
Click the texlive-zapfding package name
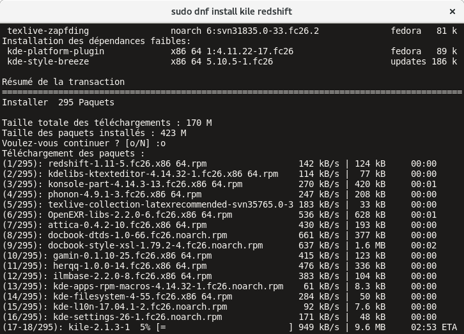(x=49, y=31)
